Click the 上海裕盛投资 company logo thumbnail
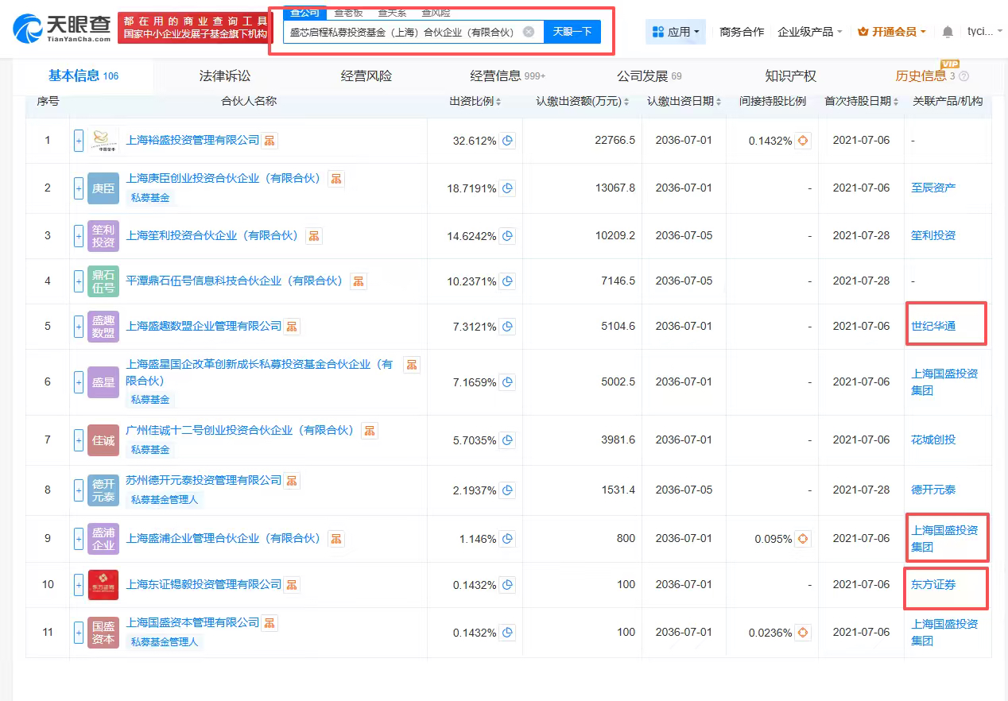The height and width of the screenshot is (701, 1008). tap(103, 141)
